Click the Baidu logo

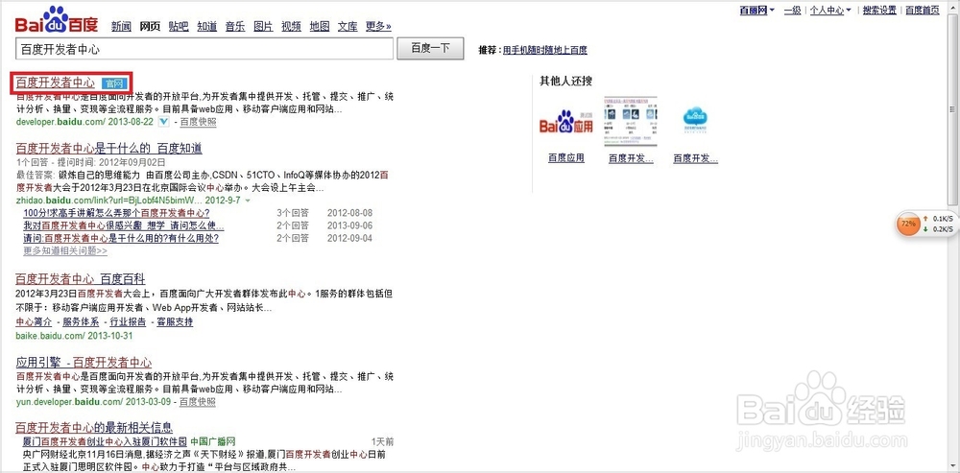57,19
